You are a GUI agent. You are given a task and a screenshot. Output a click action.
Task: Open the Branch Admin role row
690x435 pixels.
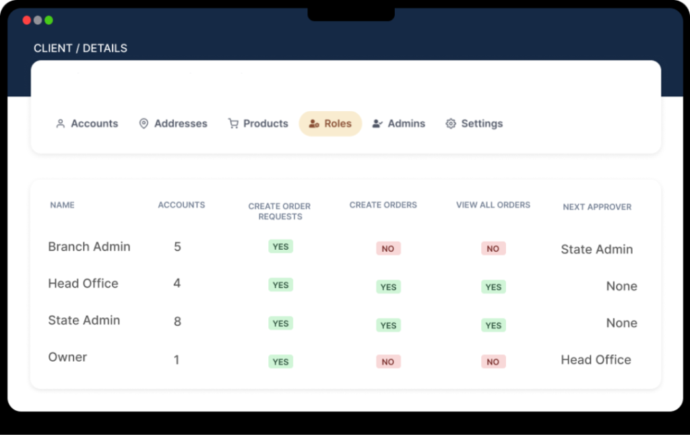click(89, 246)
